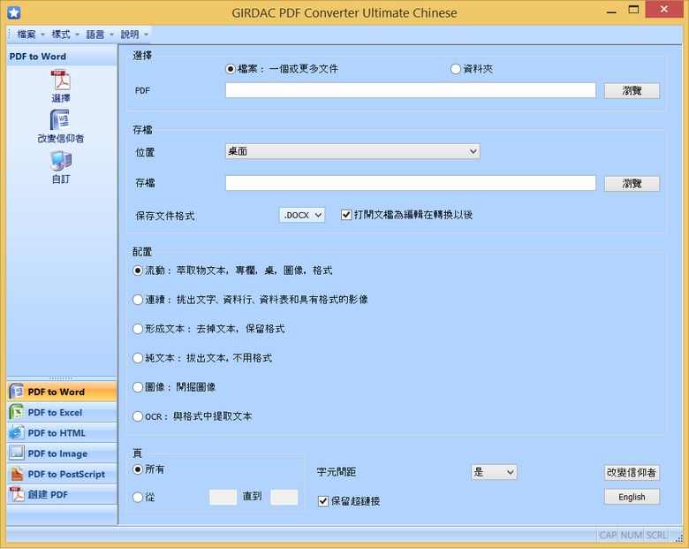Click the English language button
689x549 pixels.
tap(632, 497)
